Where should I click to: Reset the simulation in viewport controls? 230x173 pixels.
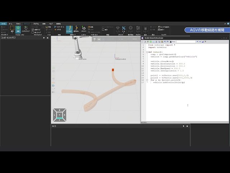(99, 39)
